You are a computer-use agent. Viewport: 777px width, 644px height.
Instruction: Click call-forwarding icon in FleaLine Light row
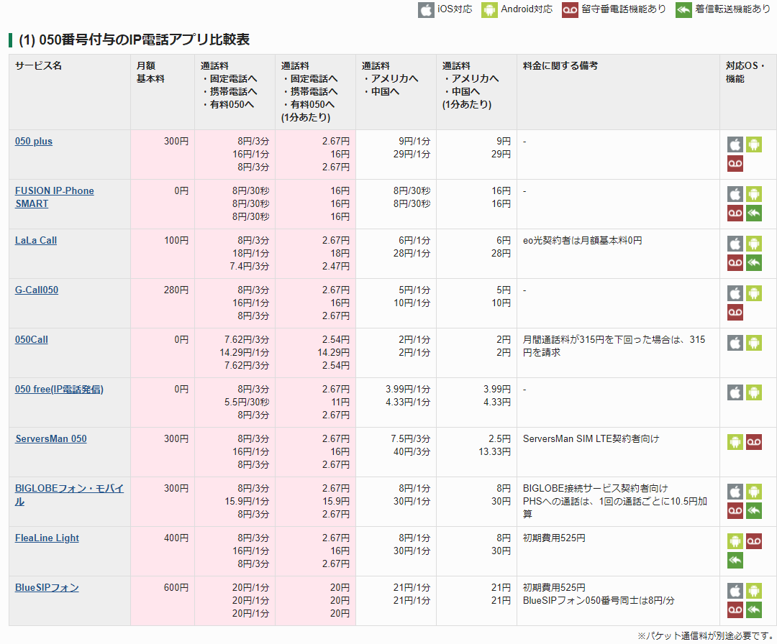click(735, 561)
